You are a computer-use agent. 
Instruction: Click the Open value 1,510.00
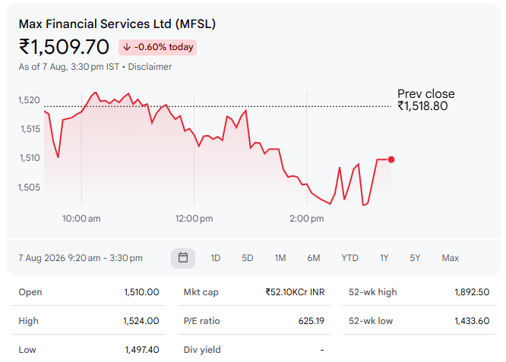(141, 292)
